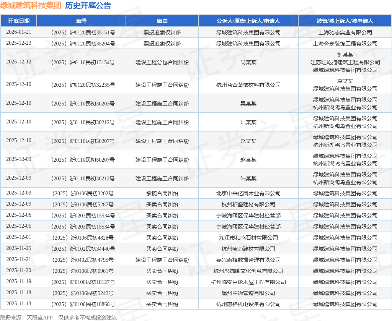
Task: Click the date 2025-11-13
Action: 19,303
